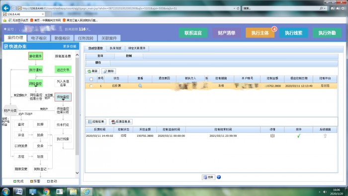This screenshot has width=348, height=196.
Task: Switch to the 案件办理 tab
Action: 15,37
